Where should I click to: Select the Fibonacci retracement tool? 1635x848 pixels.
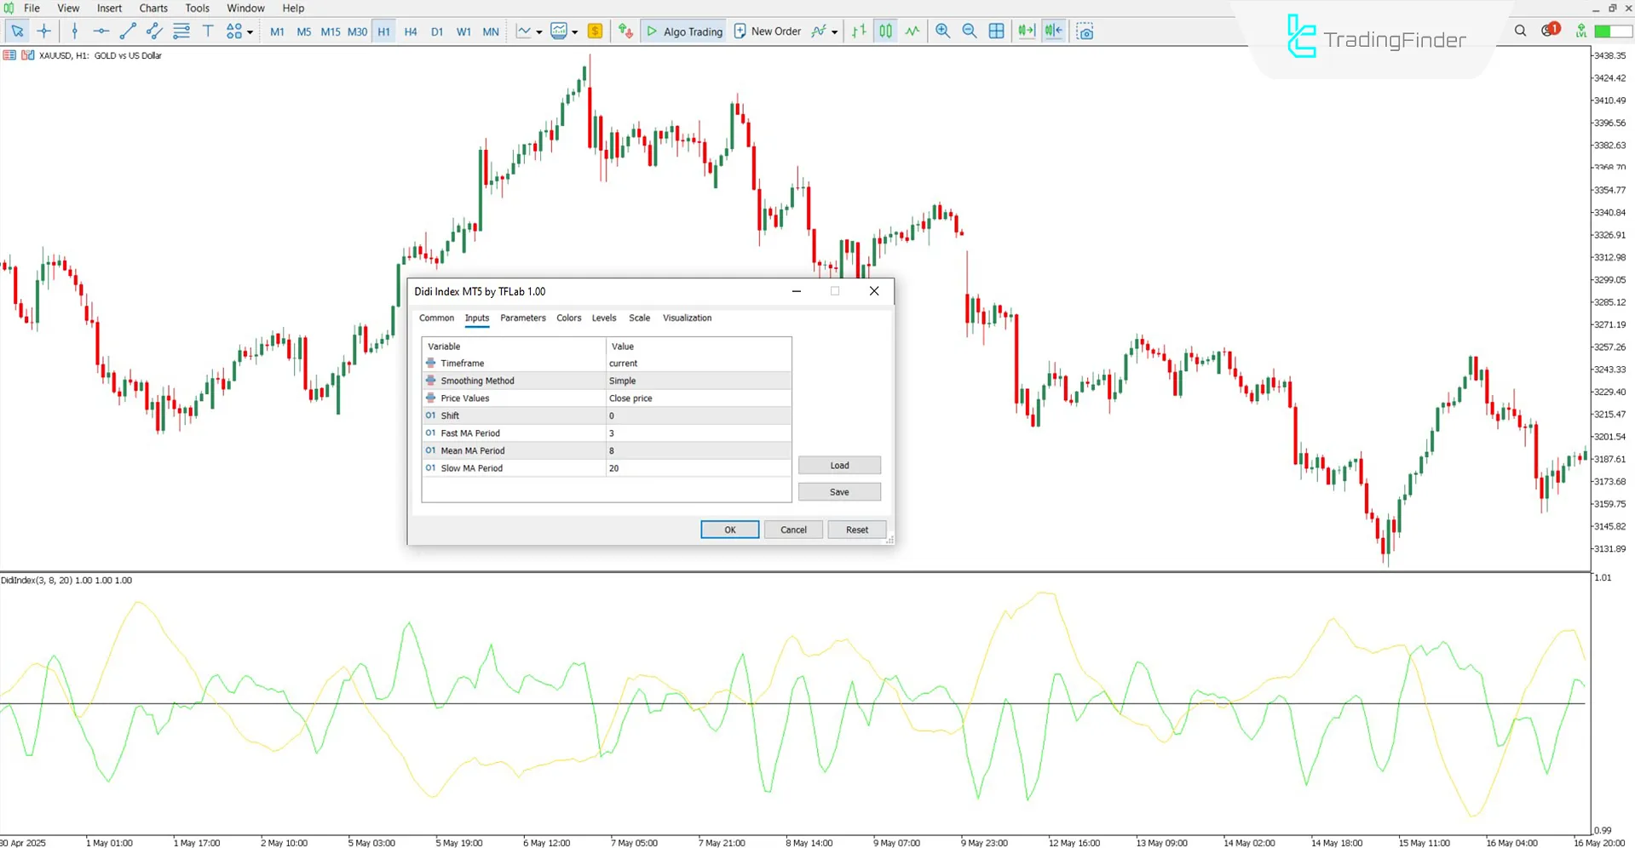[181, 31]
